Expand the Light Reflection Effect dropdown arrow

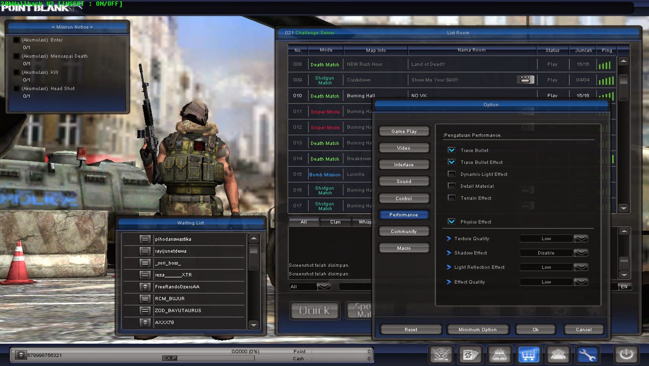[581, 267]
